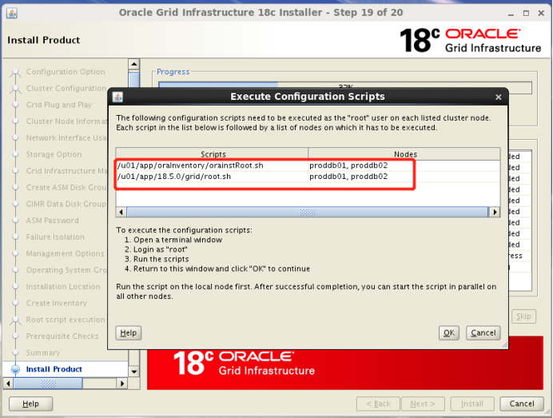The image size is (553, 418).
Task: Select the Root script execution step
Action: [66, 320]
